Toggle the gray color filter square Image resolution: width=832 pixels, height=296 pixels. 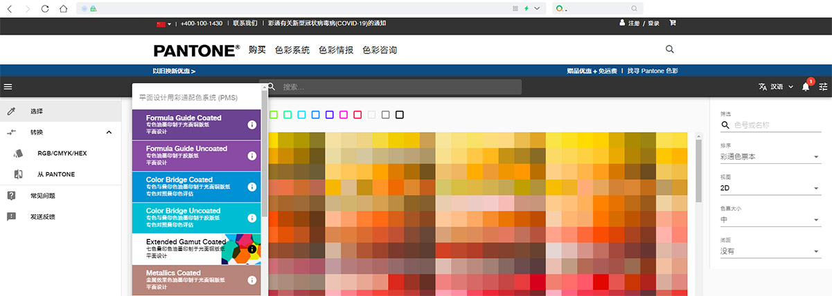(x=385, y=114)
